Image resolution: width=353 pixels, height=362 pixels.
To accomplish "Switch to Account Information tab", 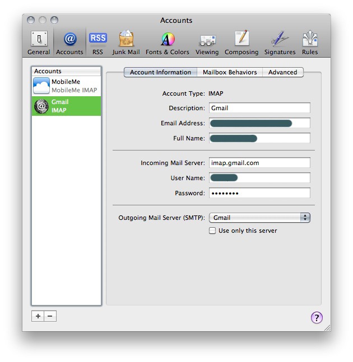I will click(x=160, y=72).
